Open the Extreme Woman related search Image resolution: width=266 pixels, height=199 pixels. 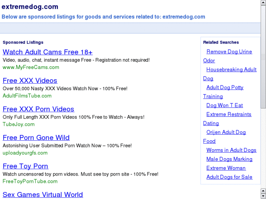click(226, 168)
